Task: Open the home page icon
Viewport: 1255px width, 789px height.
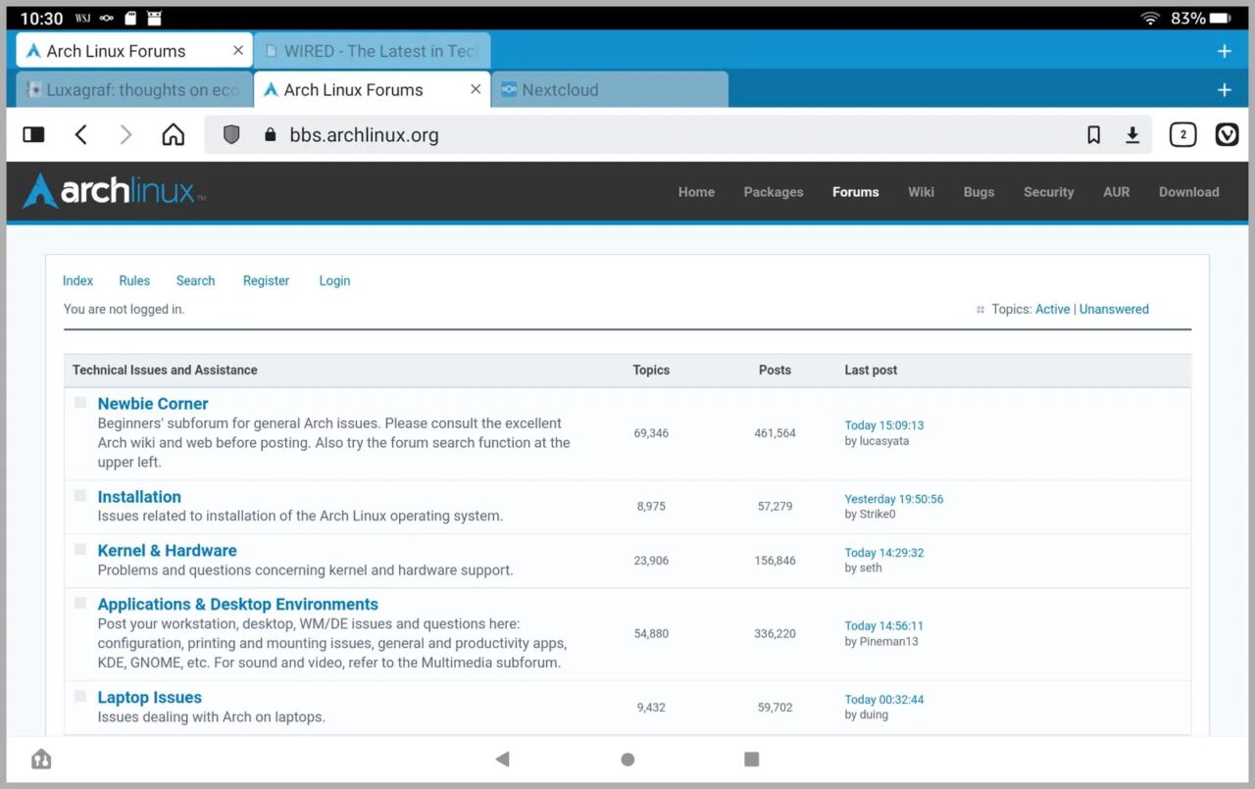Action: pos(173,135)
